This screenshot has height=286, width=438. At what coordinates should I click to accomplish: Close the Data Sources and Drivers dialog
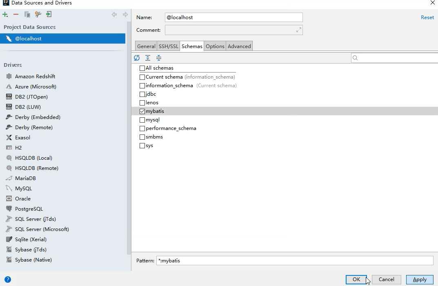432,3
